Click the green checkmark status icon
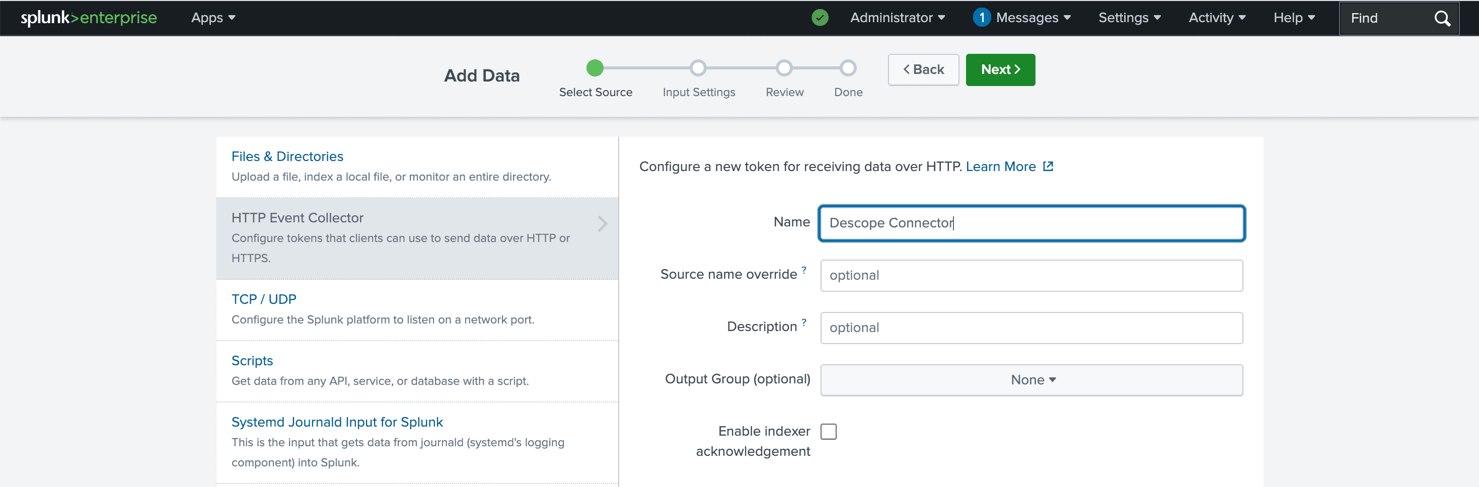 (820, 18)
